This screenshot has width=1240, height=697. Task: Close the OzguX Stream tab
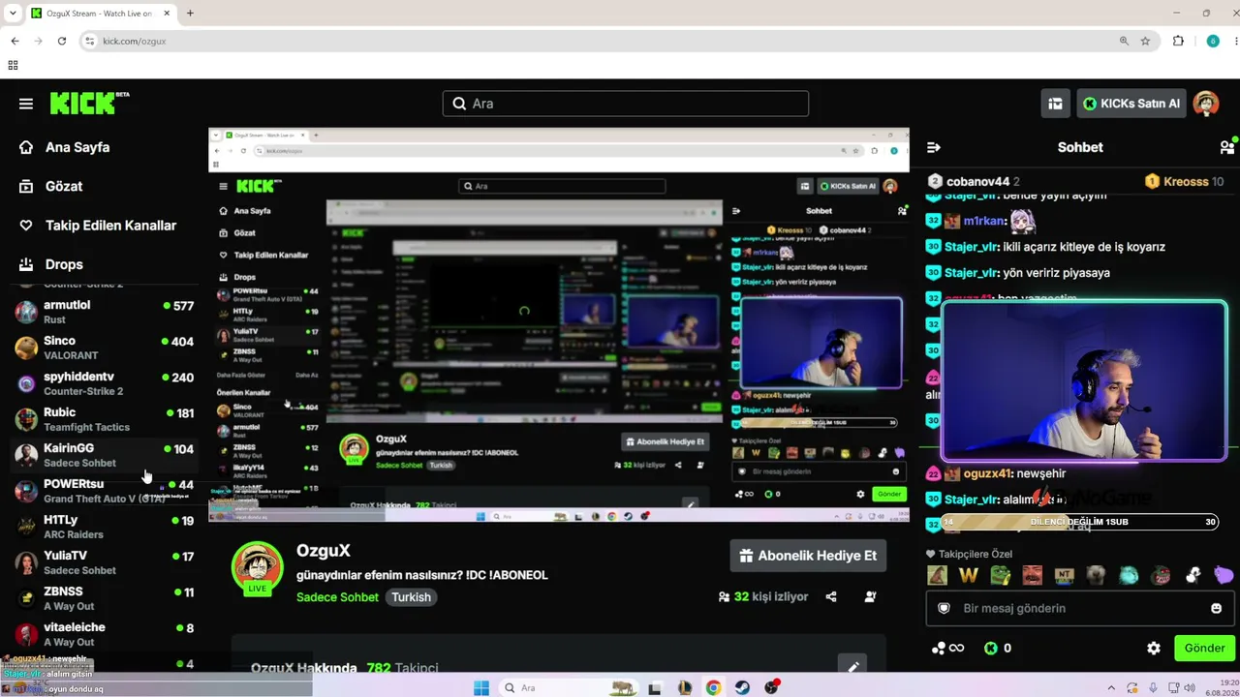pyautogui.click(x=167, y=14)
